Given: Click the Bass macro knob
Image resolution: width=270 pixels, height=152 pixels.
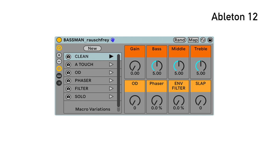Looking at the screenshot, I should (157, 66).
